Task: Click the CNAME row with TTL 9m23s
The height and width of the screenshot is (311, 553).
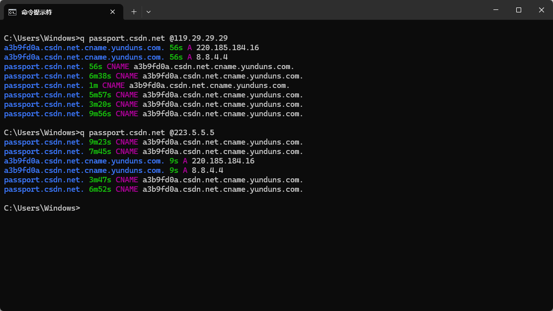Action: coord(154,142)
